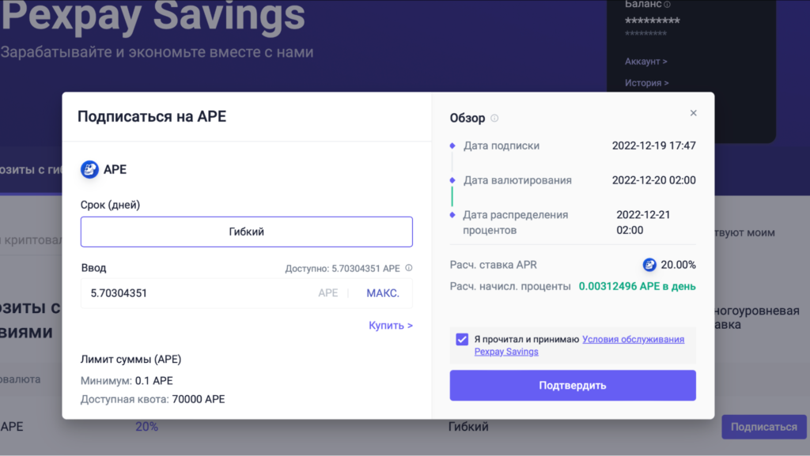The height and width of the screenshot is (456, 810).
Task: Click the Минимум: 0.1 APE text
Action: tap(127, 381)
